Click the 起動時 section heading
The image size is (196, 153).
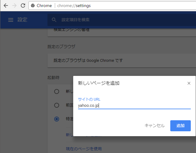click(53, 77)
